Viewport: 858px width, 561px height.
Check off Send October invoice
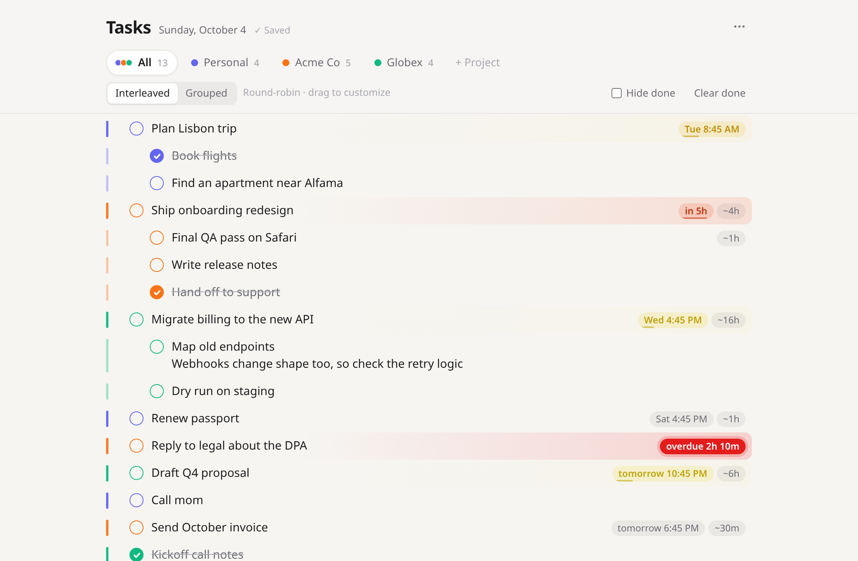(136, 527)
